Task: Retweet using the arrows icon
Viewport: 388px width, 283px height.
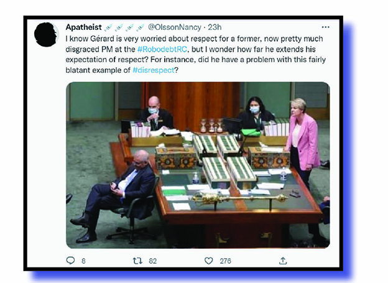Action: pos(137,261)
